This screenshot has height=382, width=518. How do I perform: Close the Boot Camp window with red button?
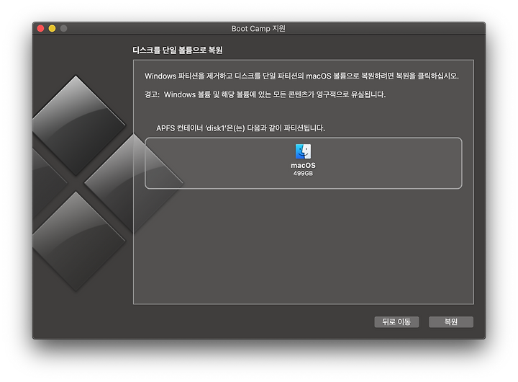[40, 28]
